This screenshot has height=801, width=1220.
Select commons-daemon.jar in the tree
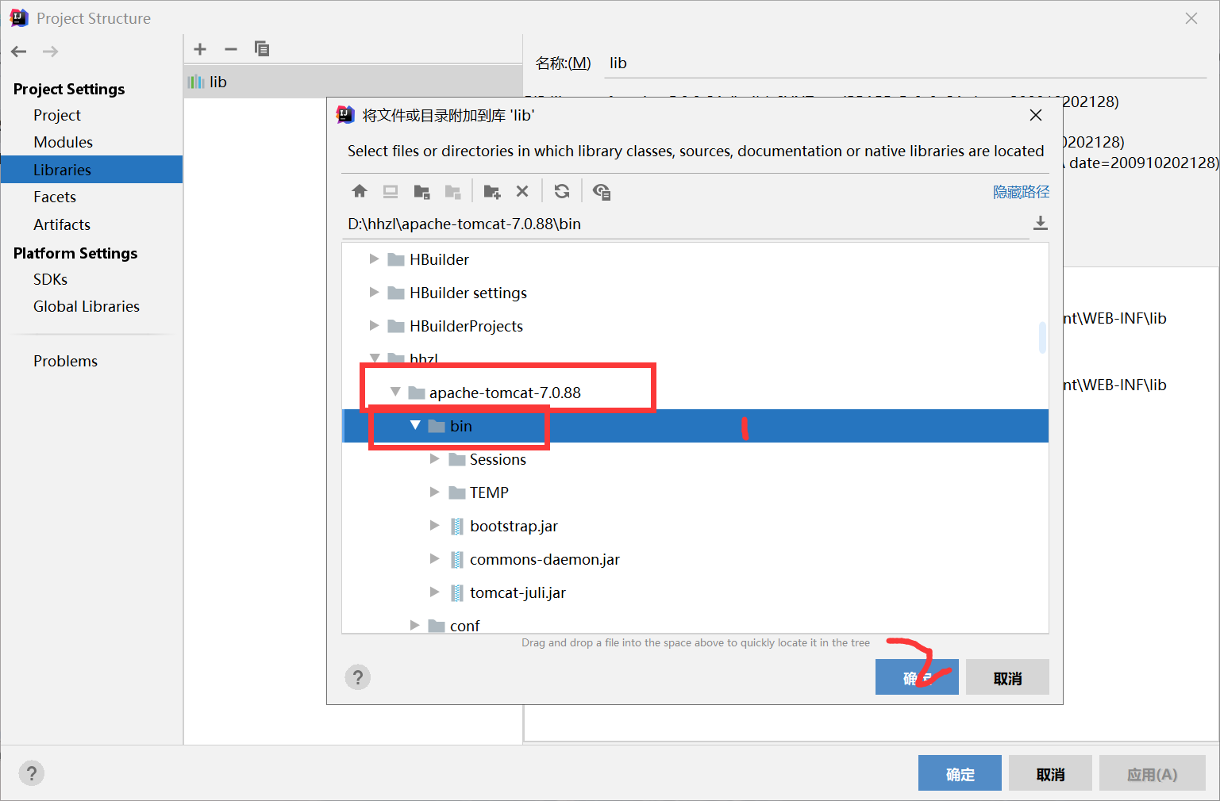(x=695, y=559)
